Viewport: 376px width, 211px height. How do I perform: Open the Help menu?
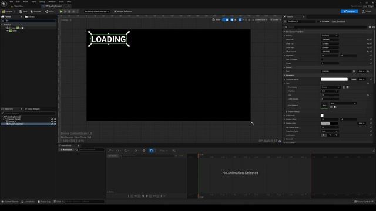[69, 2]
